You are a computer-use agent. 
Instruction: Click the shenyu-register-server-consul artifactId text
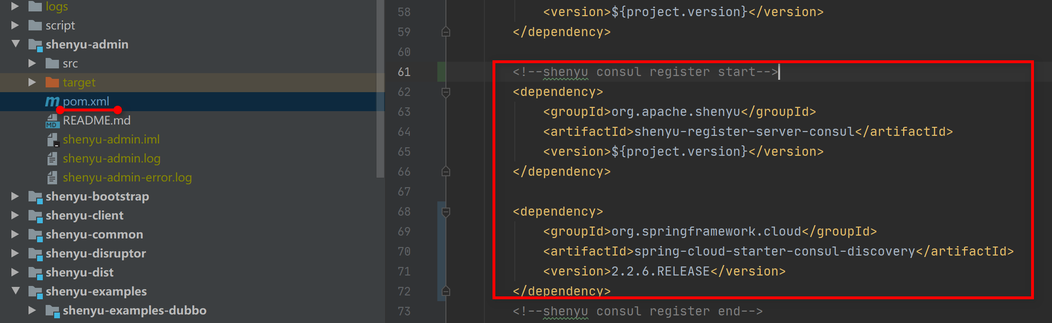[x=744, y=132]
